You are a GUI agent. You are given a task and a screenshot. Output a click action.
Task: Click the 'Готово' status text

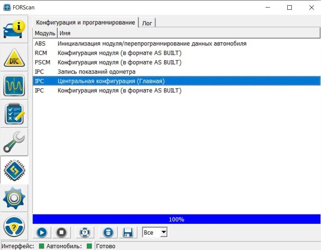coord(106,246)
